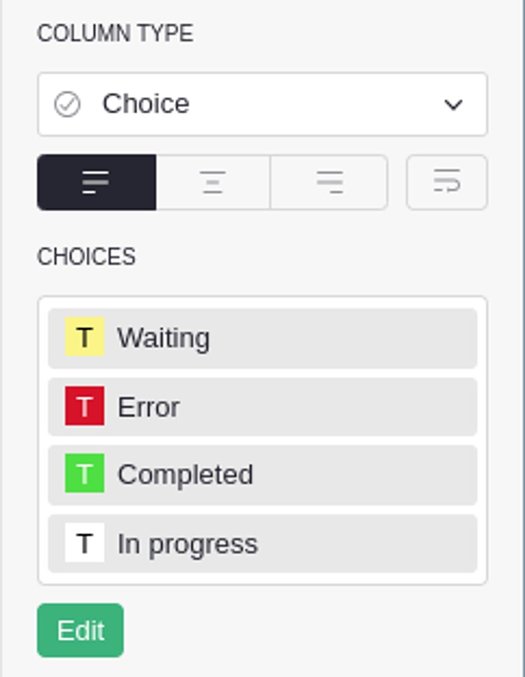Viewport: 525px width, 677px height.
Task: Toggle left alignment off
Action: click(x=97, y=182)
